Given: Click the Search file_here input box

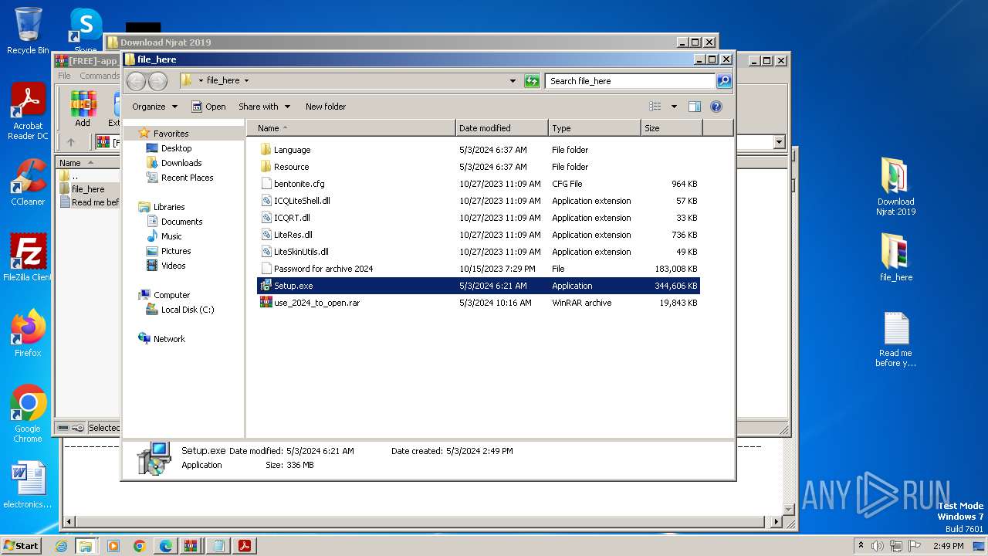Looking at the screenshot, I should click(x=631, y=80).
